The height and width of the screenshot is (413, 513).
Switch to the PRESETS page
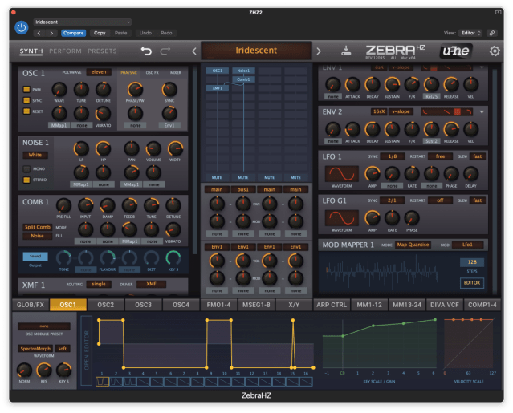point(102,51)
